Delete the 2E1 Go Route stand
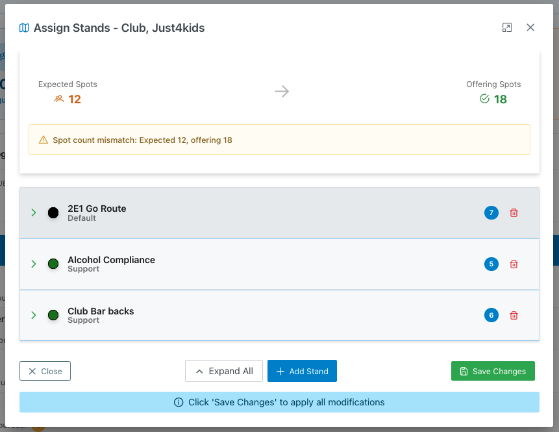 click(x=514, y=213)
